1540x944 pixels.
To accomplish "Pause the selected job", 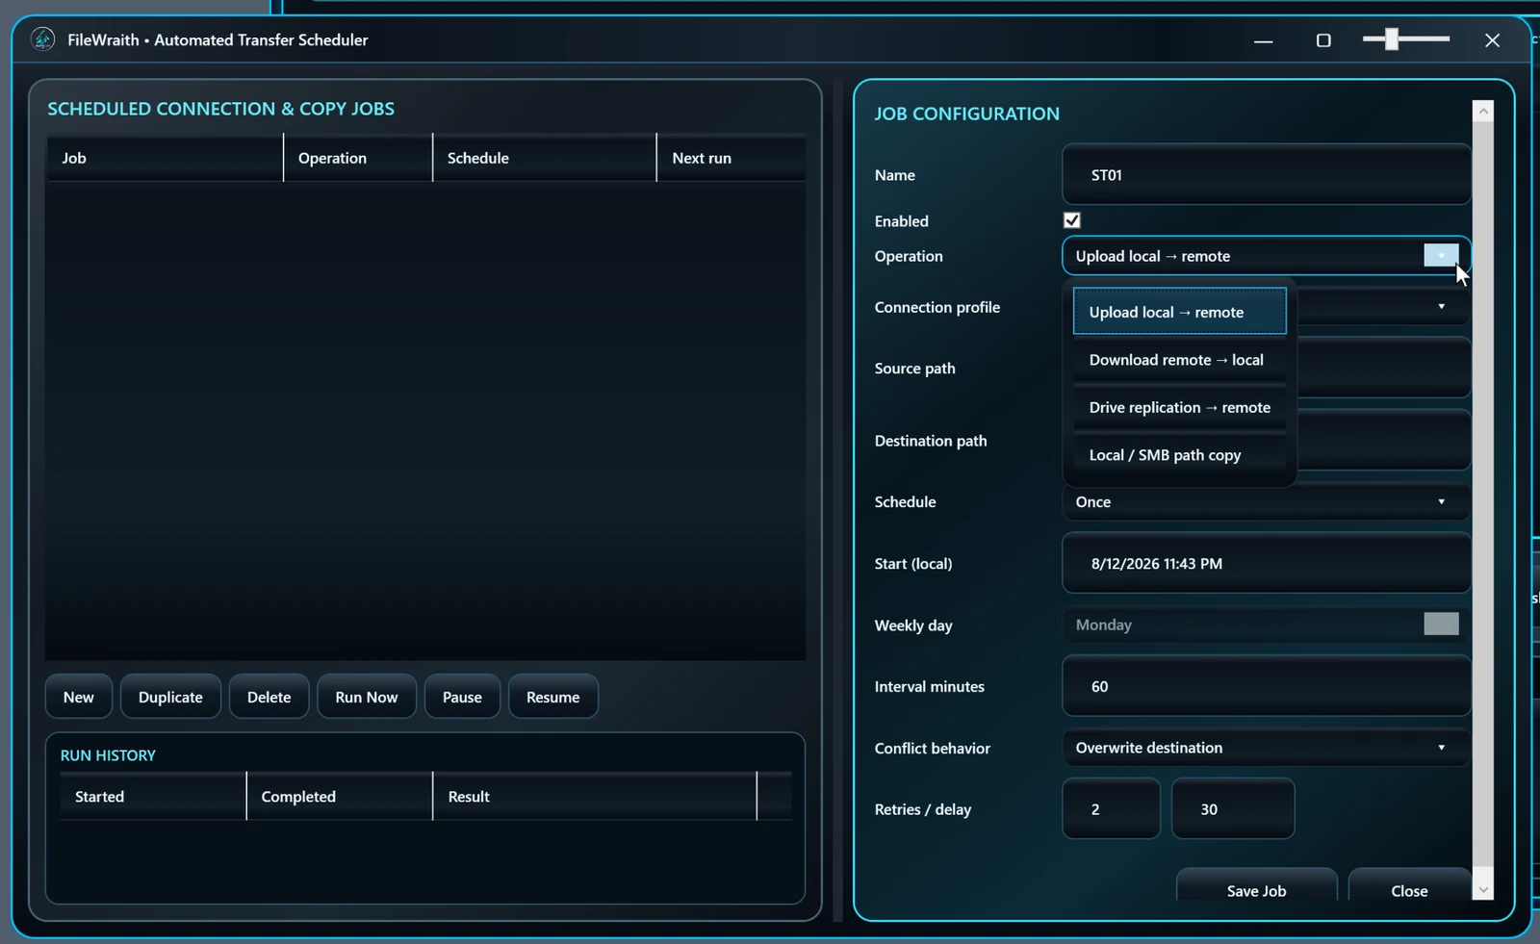I will (x=462, y=697).
